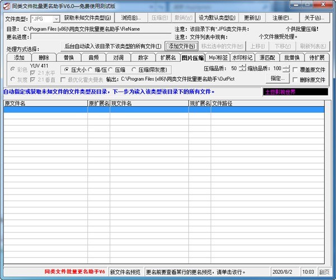Open the 替换 tab
The width and height of the screenshot is (336, 280).
[x=68, y=57]
